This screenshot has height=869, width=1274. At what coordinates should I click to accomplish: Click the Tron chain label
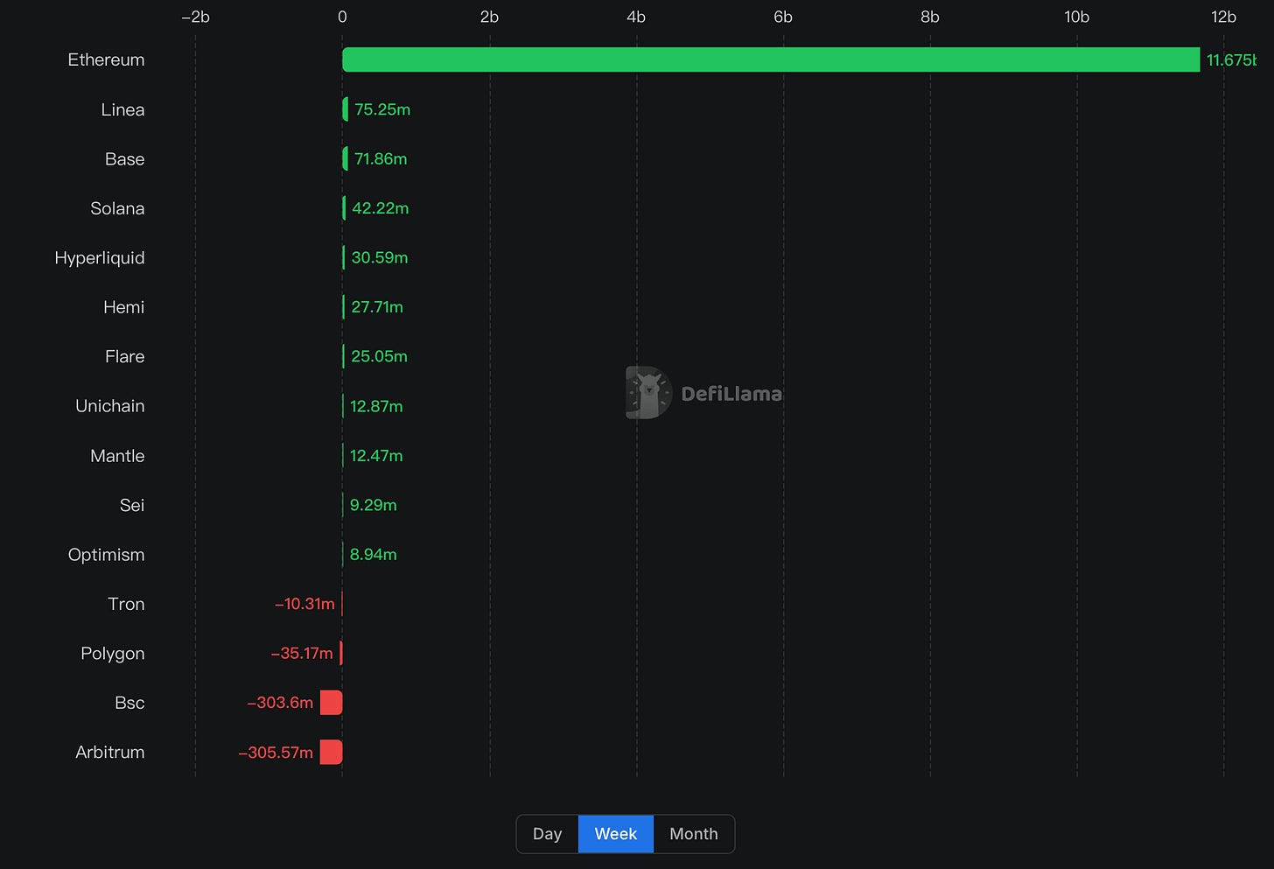click(126, 604)
